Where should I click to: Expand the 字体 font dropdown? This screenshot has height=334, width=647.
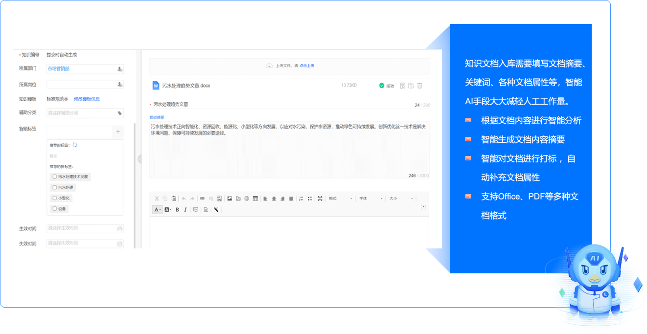click(x=370, y=199)
